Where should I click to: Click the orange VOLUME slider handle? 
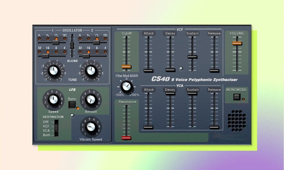[x=237, y=43]
